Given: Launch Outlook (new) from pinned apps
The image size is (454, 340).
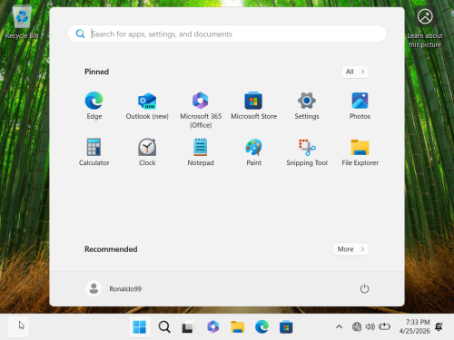Looking at the screenshot, I should pos(147,105).
